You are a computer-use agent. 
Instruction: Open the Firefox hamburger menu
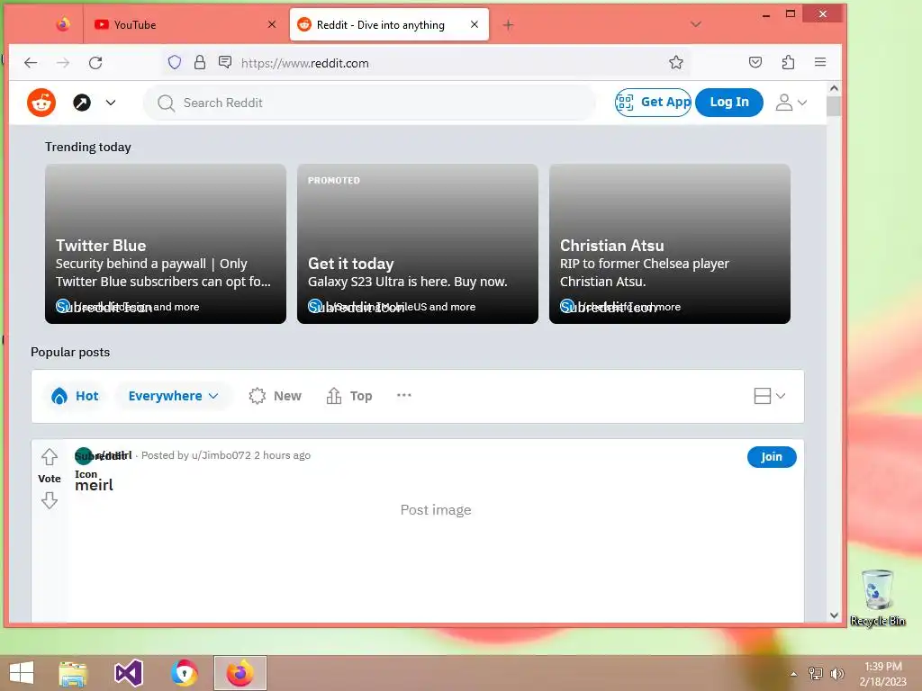click(820, 62)
